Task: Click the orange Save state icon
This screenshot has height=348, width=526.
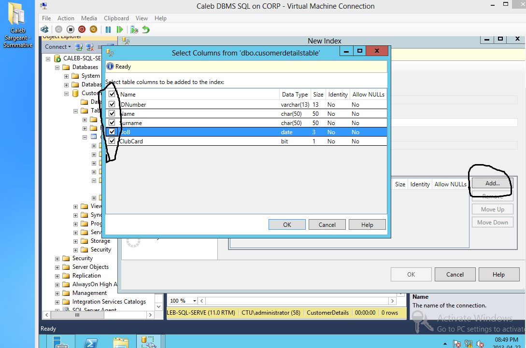Action: click(x=93, y=29)
